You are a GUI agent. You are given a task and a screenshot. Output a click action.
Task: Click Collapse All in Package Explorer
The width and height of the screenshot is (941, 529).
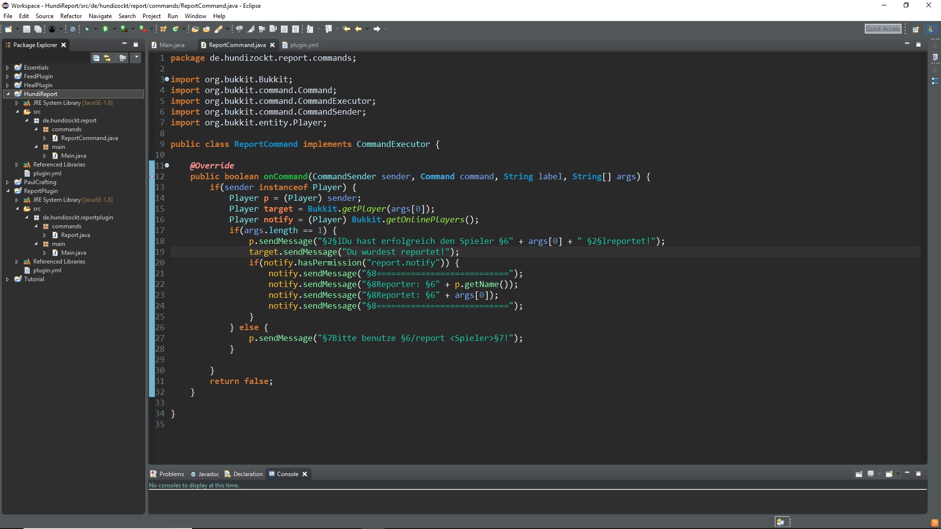click(96, 58)
